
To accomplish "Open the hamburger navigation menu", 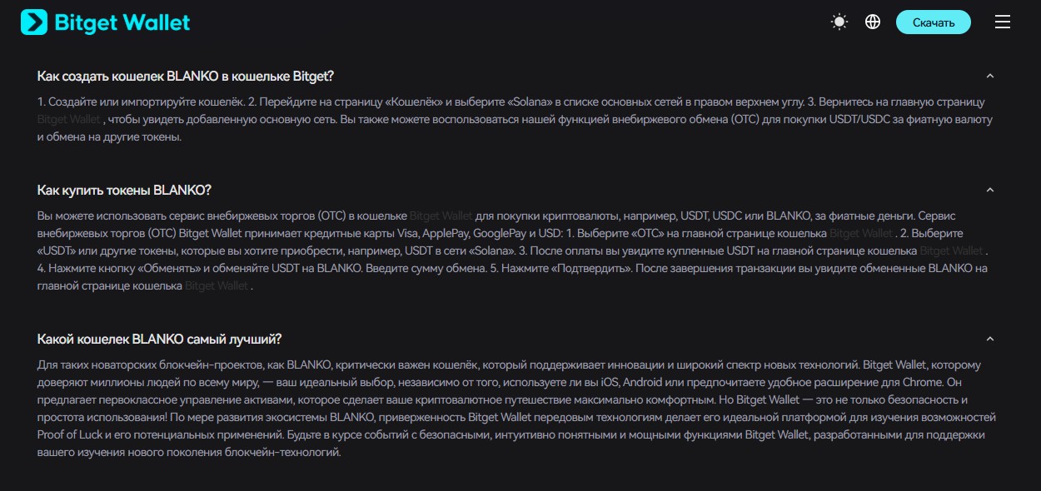I will (x=1003, y=22).
